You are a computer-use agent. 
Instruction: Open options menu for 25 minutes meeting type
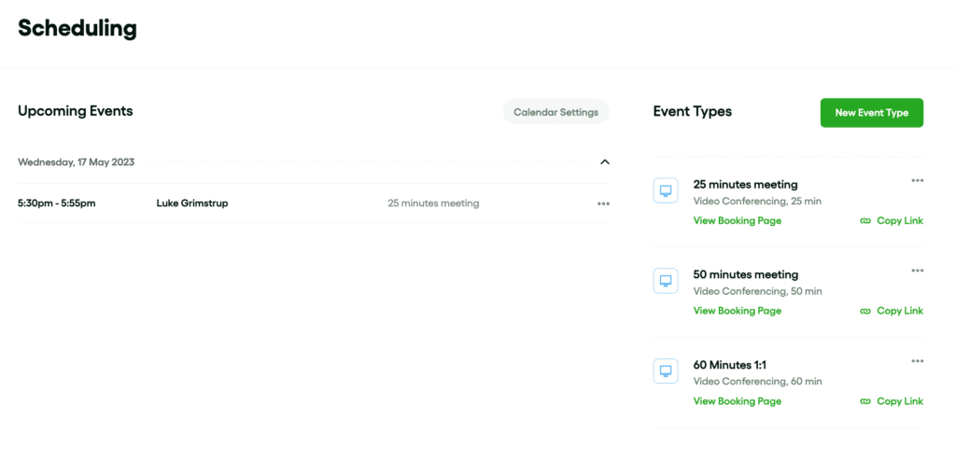pos(917,180)
